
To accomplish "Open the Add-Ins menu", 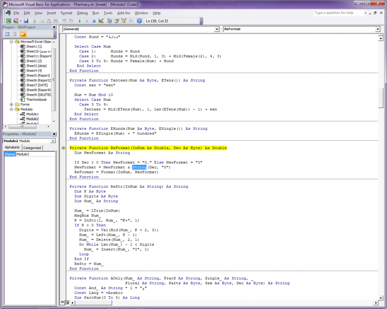I will tap(123, 13).
